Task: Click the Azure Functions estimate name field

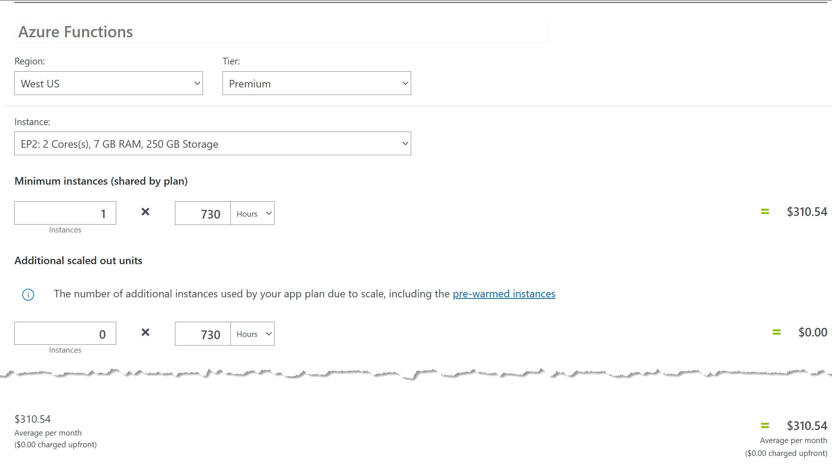Action: coord(281,32)
